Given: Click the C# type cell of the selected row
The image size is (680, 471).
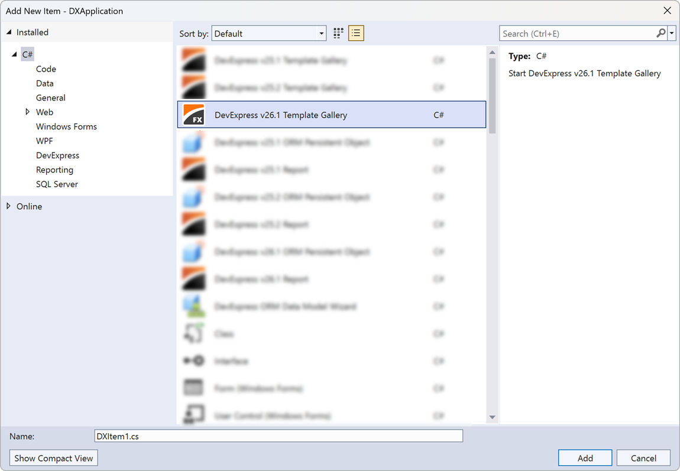Looking at the screenshot, I should (438, 115).
